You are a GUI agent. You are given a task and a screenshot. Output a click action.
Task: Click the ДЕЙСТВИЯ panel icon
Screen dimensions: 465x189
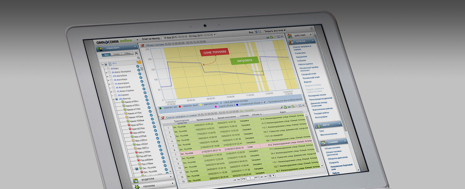(290, 36)
